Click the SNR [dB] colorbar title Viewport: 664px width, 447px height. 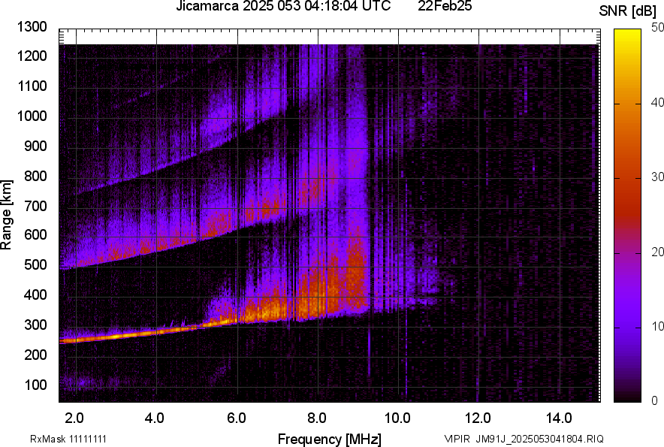tap(628, 11)
